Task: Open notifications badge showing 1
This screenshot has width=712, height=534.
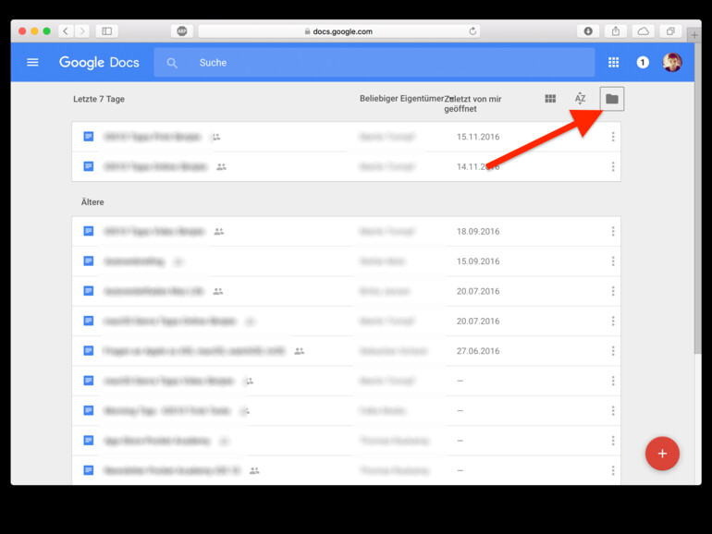Action: click(643, 63)
